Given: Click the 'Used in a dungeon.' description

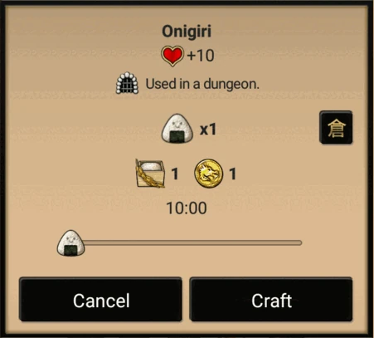Looking at the screenshot, I should coord(202,84).
